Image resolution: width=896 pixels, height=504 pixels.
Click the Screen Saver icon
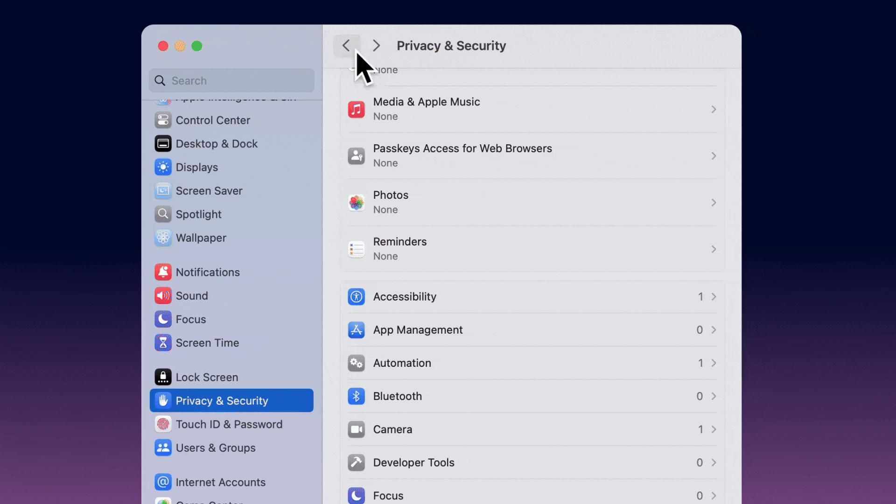(x=163, y=191)
